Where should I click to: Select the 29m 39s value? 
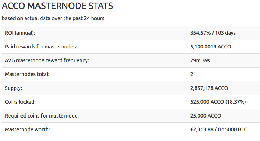[x=200, y=60]
